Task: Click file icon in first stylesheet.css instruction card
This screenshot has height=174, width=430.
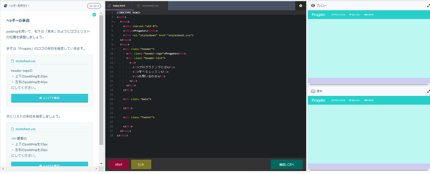Action: coord(12,61)
